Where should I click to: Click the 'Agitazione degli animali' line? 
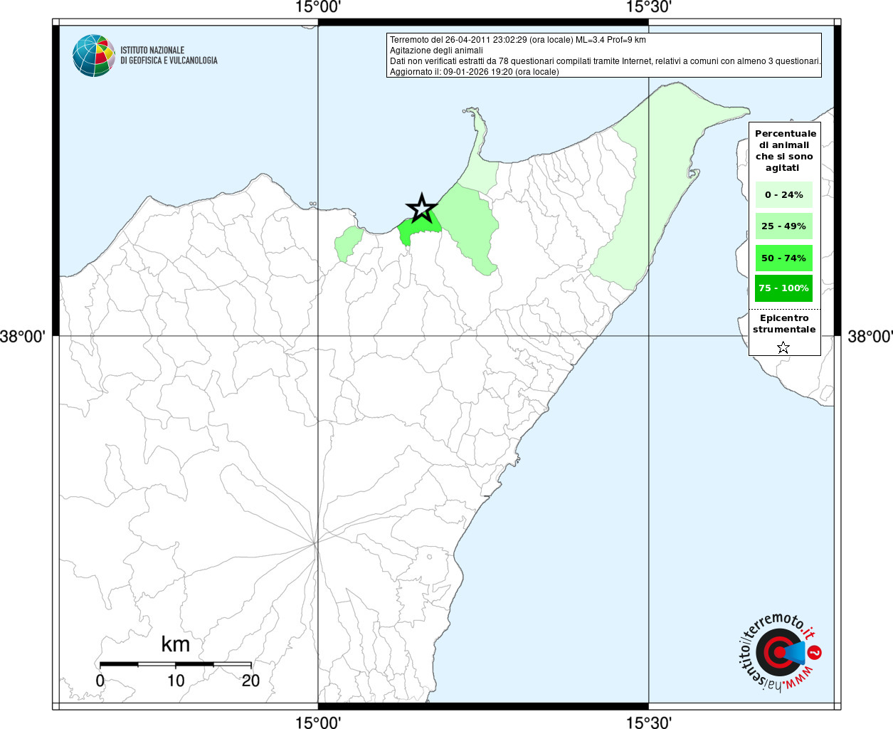click(436, 51)
